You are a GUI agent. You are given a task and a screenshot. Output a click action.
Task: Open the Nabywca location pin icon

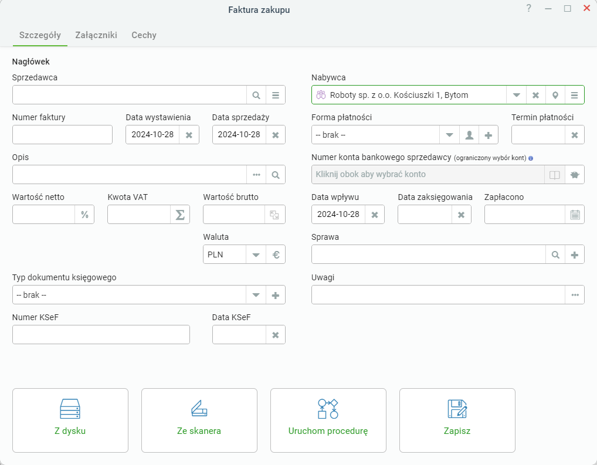pos(555,95)
